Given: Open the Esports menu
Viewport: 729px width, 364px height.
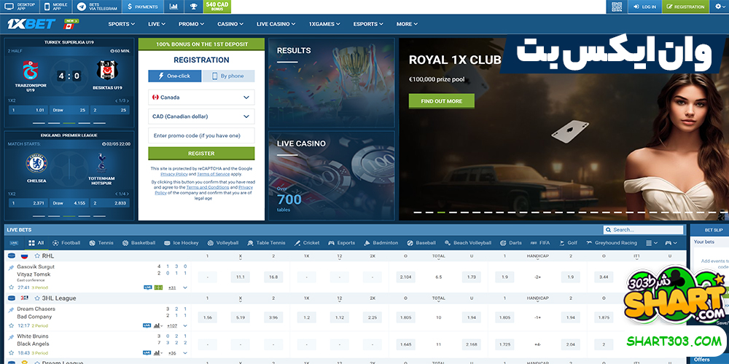Looking at the screenshot, I should (x=367, y=24).
